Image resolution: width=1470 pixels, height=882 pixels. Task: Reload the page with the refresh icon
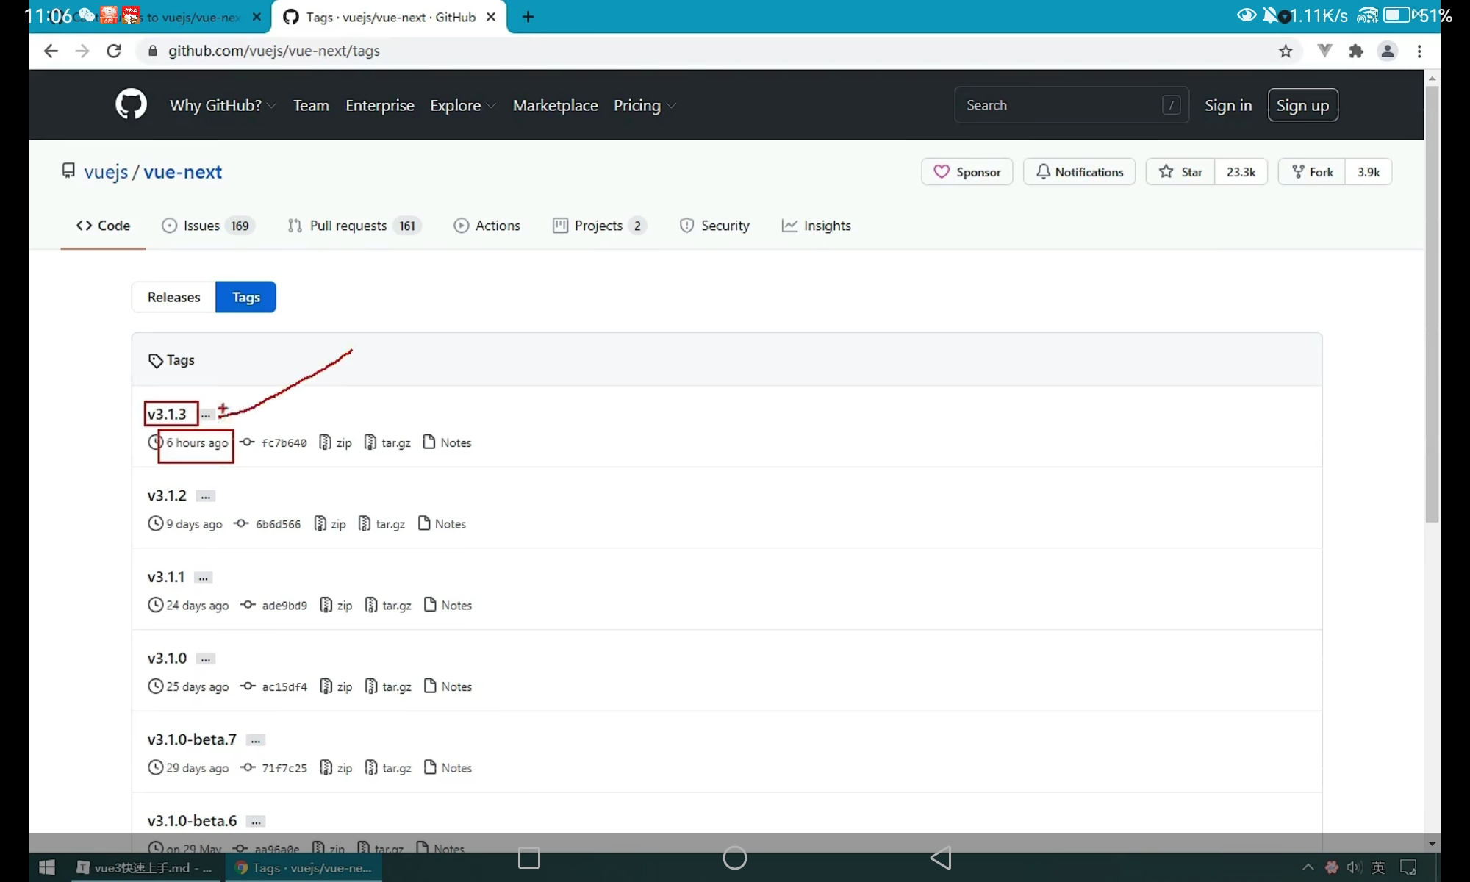pos(113,51)
